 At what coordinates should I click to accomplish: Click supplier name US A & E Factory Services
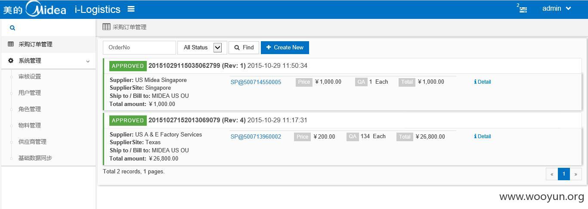[168, 134]
